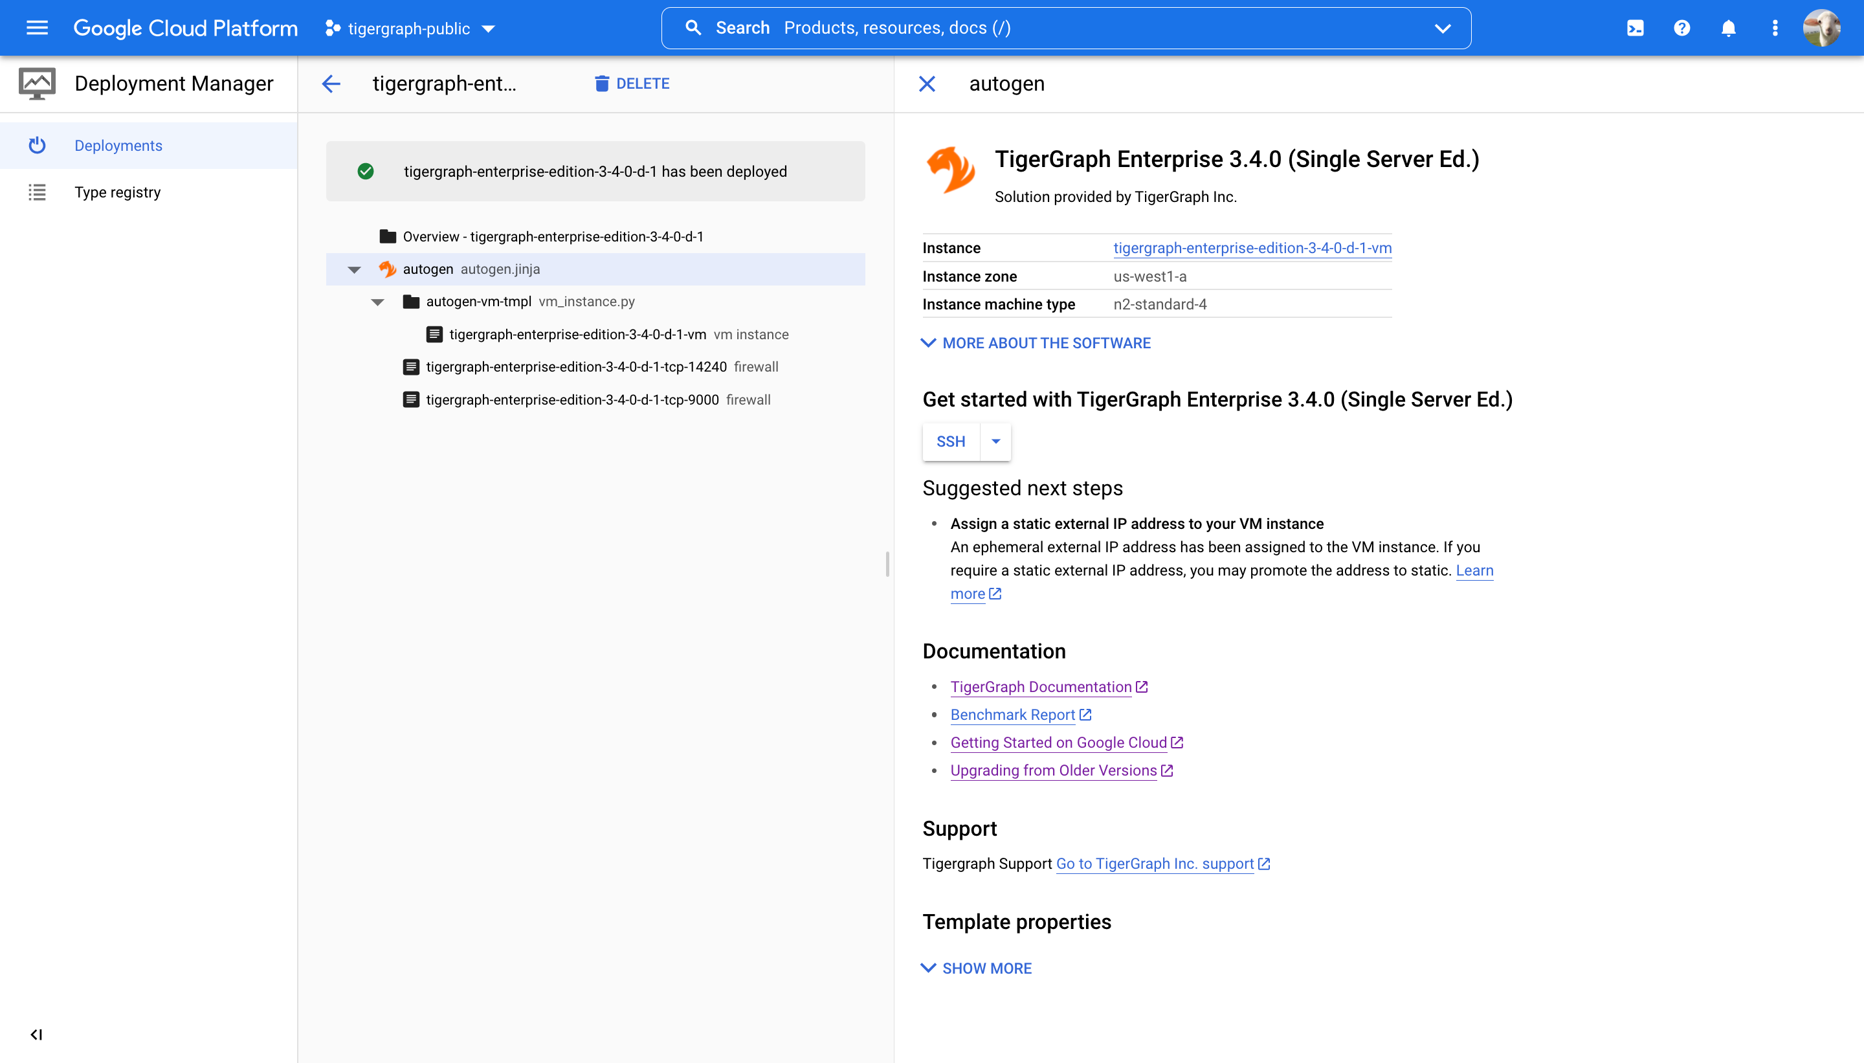Select the tcp-14240 firewall row
The height and width of the screenshot is (1063, 1864).
coord(595,366)
